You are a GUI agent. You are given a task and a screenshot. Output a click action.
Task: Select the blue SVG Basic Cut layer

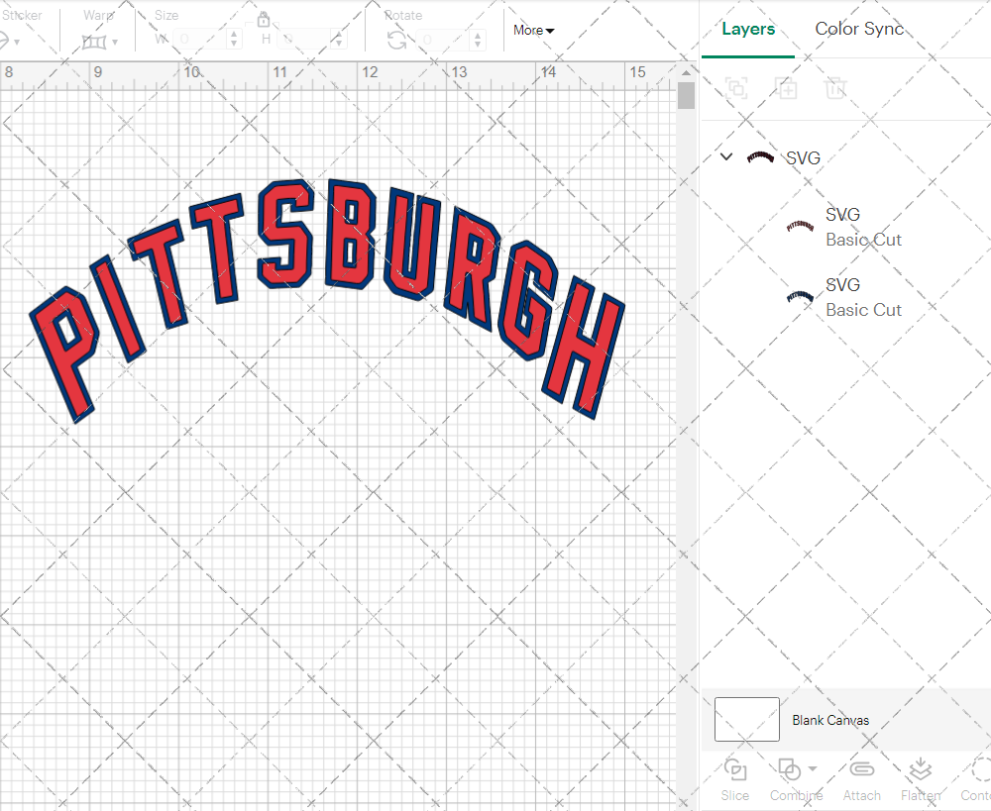pos(845,297)
